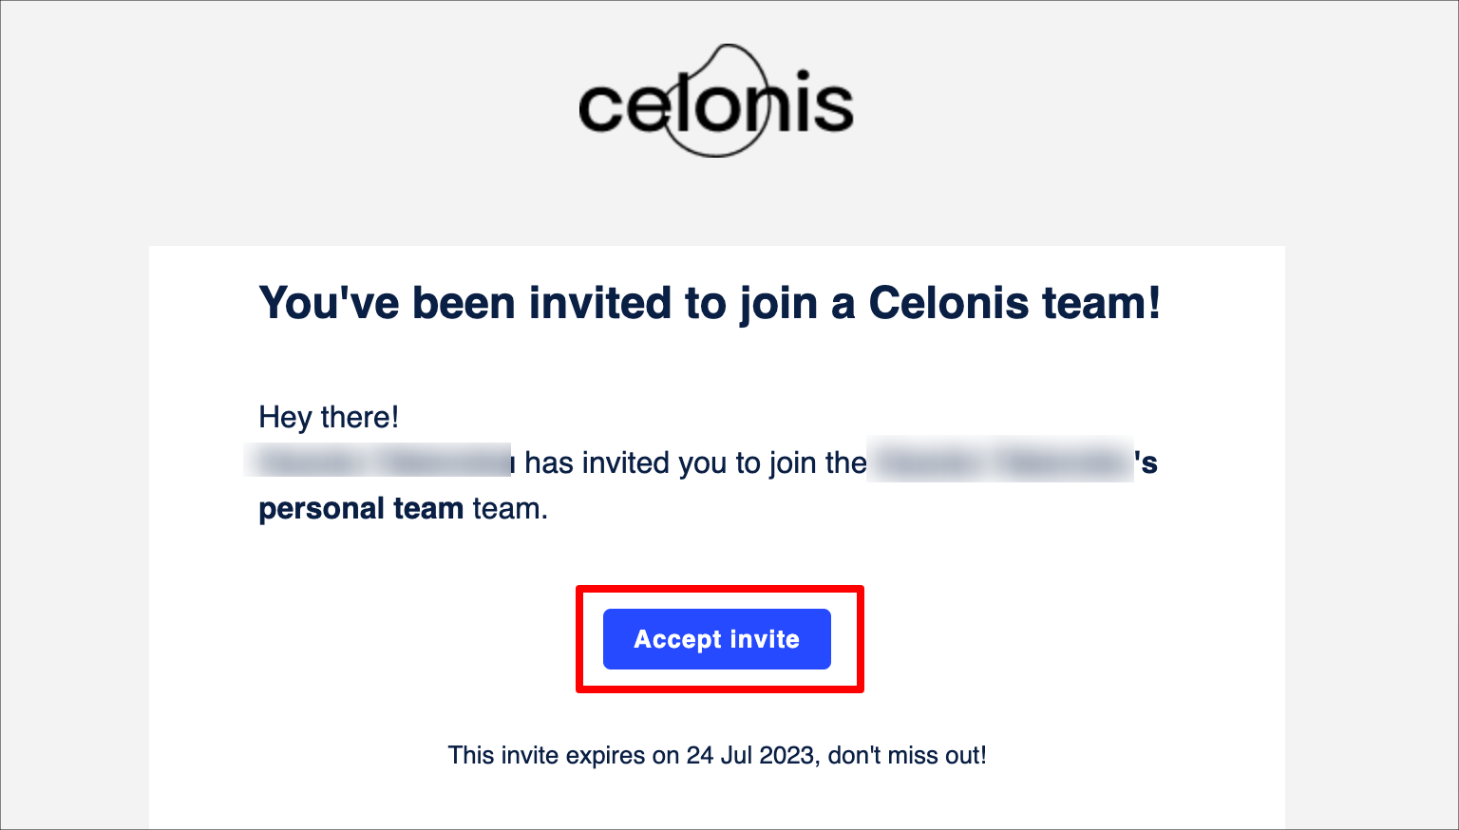Click the "24 Jul 2023" expiry date

pyautogui.click(x=750, y=755)
